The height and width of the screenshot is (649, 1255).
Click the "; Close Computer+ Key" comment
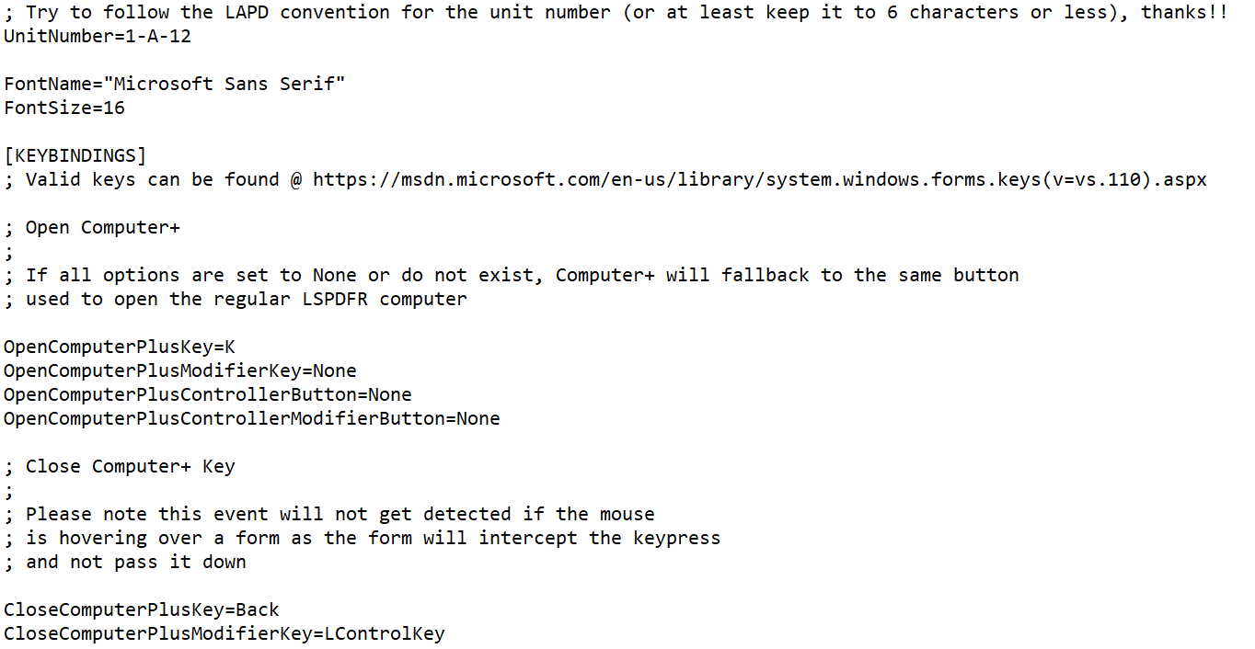point(120,466)
